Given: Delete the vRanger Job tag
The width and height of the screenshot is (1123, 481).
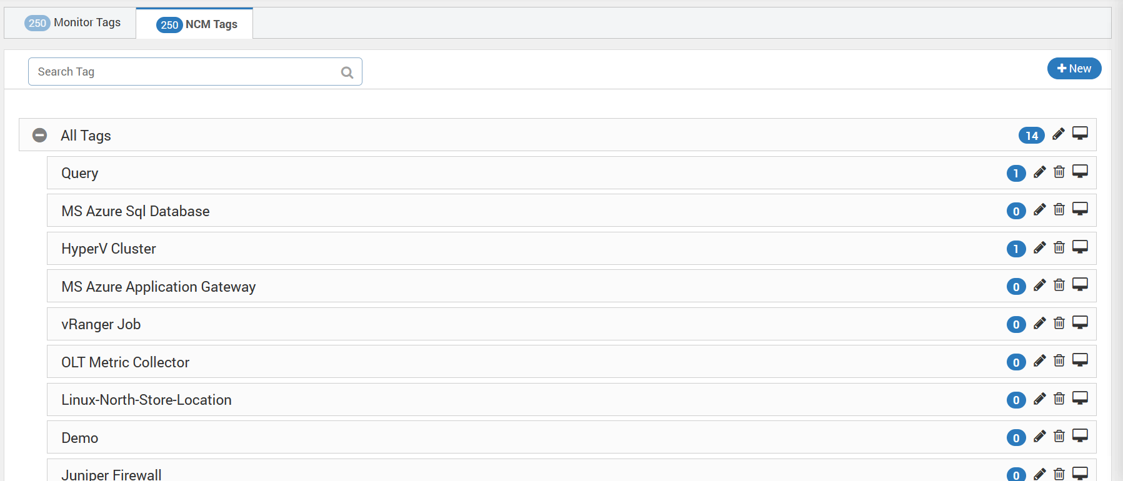Looking at the screenshot, I should coord(1059,323).
